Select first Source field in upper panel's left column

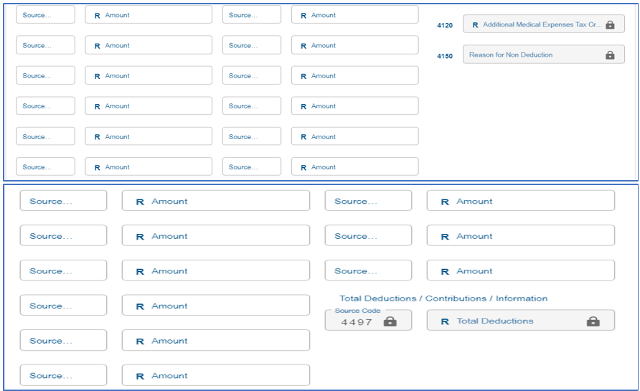pos(45,14)
